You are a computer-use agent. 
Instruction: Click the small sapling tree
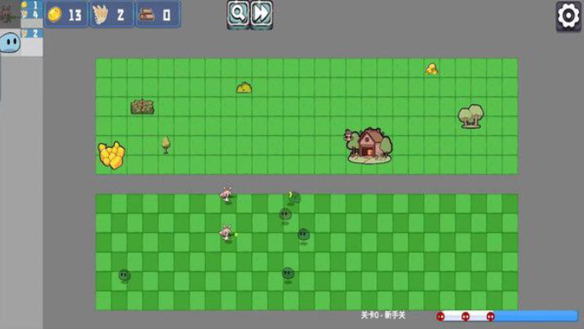[166, 145]
